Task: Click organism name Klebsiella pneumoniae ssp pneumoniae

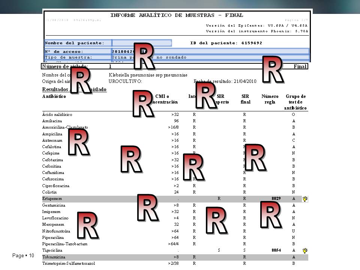Action: (148, 75)
